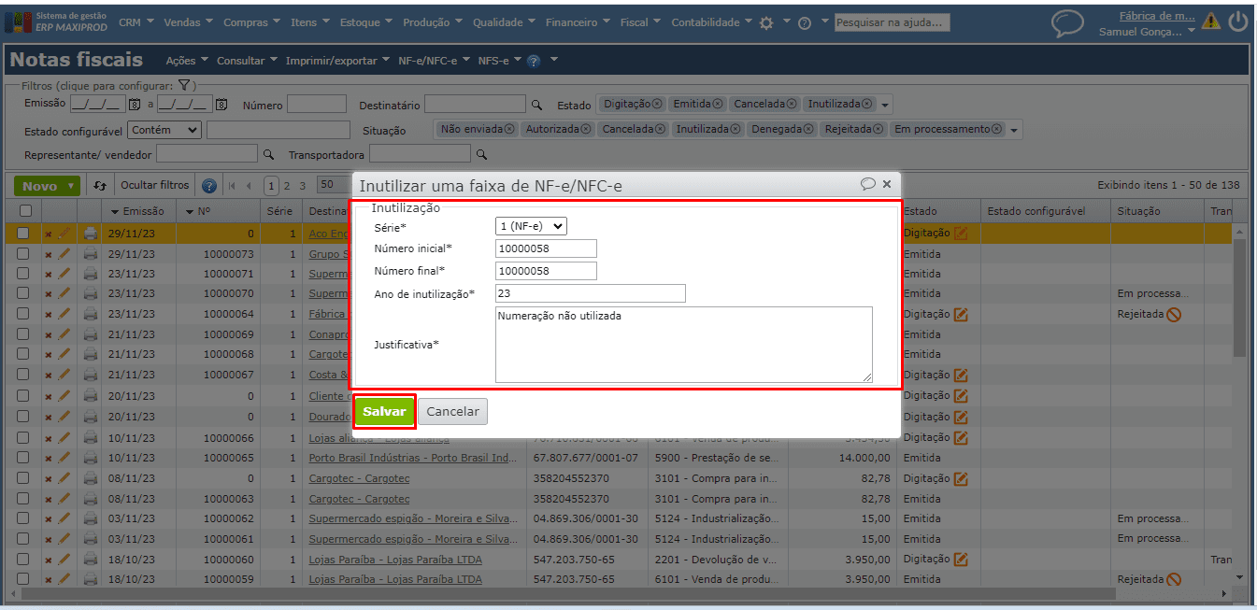1257x610 pixels.
Task: Open the Fiscal menu
Action: pos(640,22)
